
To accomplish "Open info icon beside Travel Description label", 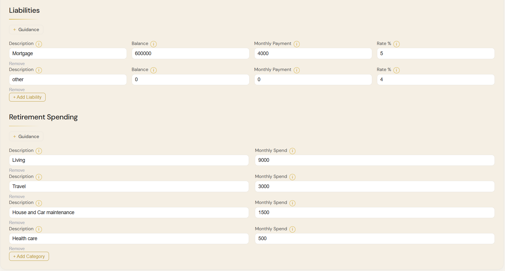I will coord(39,177).
